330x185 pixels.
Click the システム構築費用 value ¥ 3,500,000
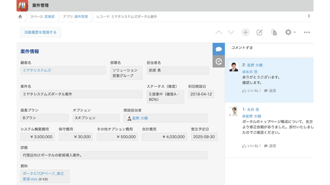click(x=38, y=137)
